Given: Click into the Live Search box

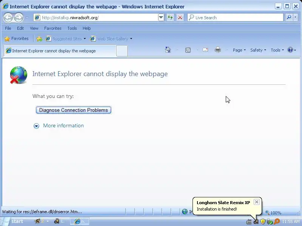Looking at the screenshot, I should pos(235,18).
